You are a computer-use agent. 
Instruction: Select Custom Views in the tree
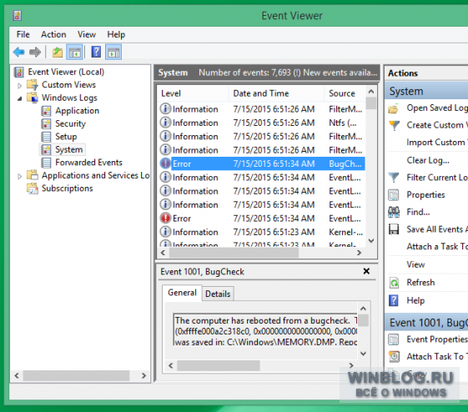tap(68, 85)
